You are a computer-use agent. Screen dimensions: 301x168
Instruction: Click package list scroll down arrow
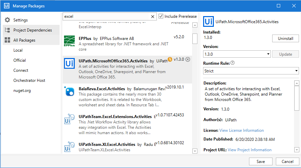point(195,151)
